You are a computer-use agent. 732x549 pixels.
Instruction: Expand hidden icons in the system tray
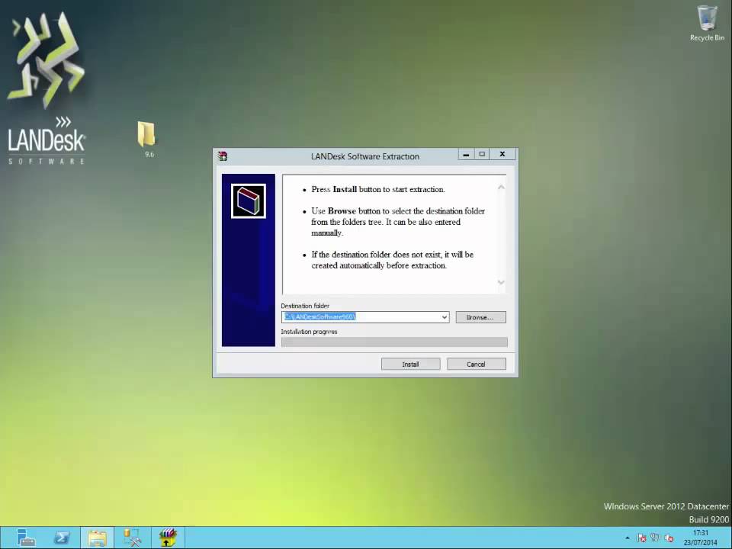627,538
